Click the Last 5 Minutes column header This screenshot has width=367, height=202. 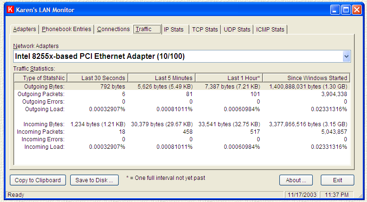tap(161, 78)
